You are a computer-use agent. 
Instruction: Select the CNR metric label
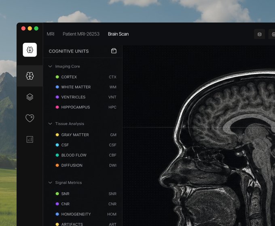click(66, 204)
